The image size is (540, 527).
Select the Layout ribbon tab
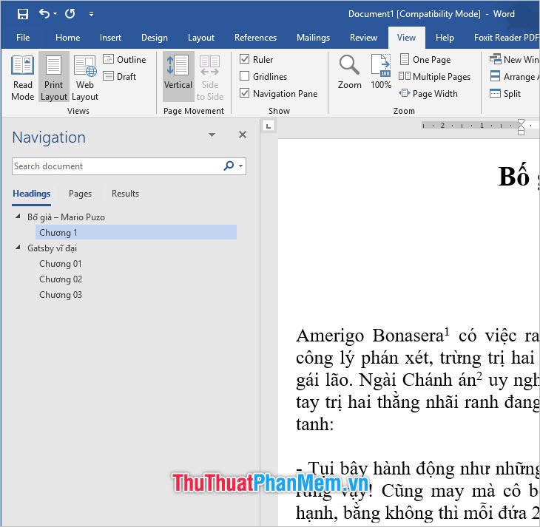(200, 38)
